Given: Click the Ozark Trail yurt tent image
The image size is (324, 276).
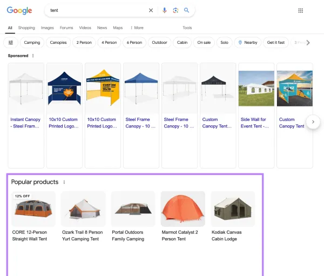Looking at the screenshot, I should click(83, 209).
